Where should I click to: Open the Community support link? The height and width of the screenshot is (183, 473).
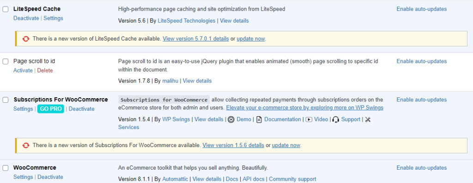tap(292, 179)
